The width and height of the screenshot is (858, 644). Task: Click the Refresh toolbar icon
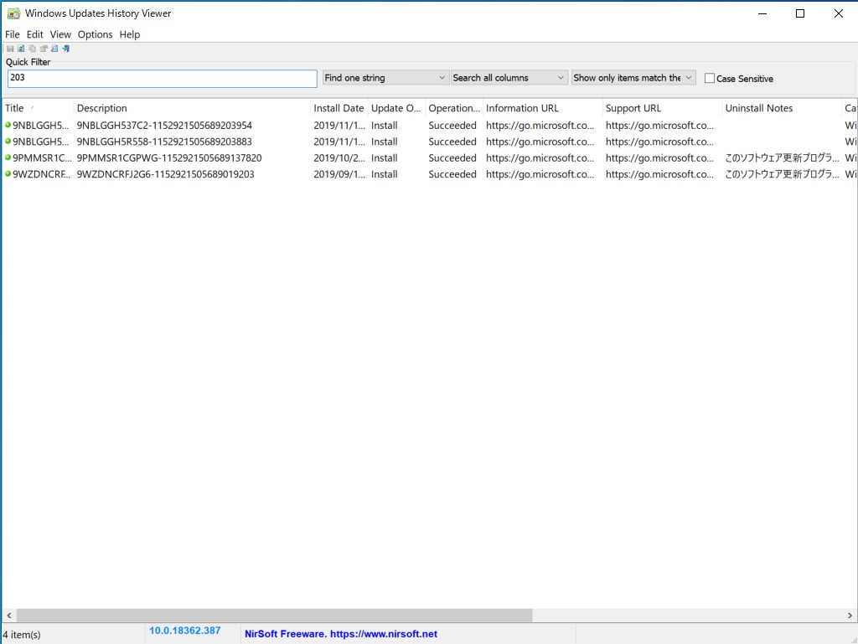click(x=21, y=49)
